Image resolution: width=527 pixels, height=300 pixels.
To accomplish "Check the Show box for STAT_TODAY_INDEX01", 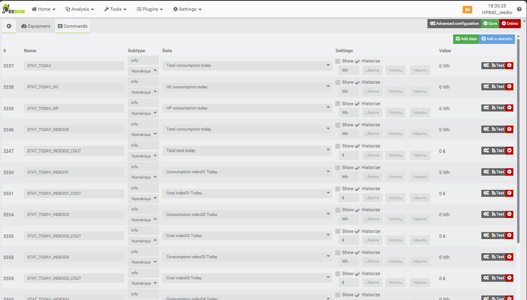I will pos(338,168).
